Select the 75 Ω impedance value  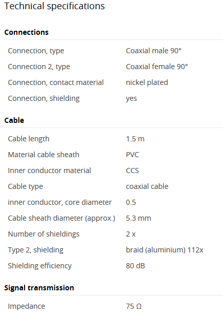(134, 306)
